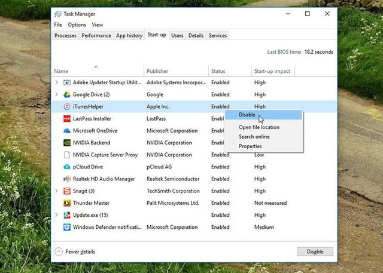Image resolution: width=383 pixels, height=273 pixels.
Task: Sort by the Start-up impact column header
Action: tap(272, 71)
